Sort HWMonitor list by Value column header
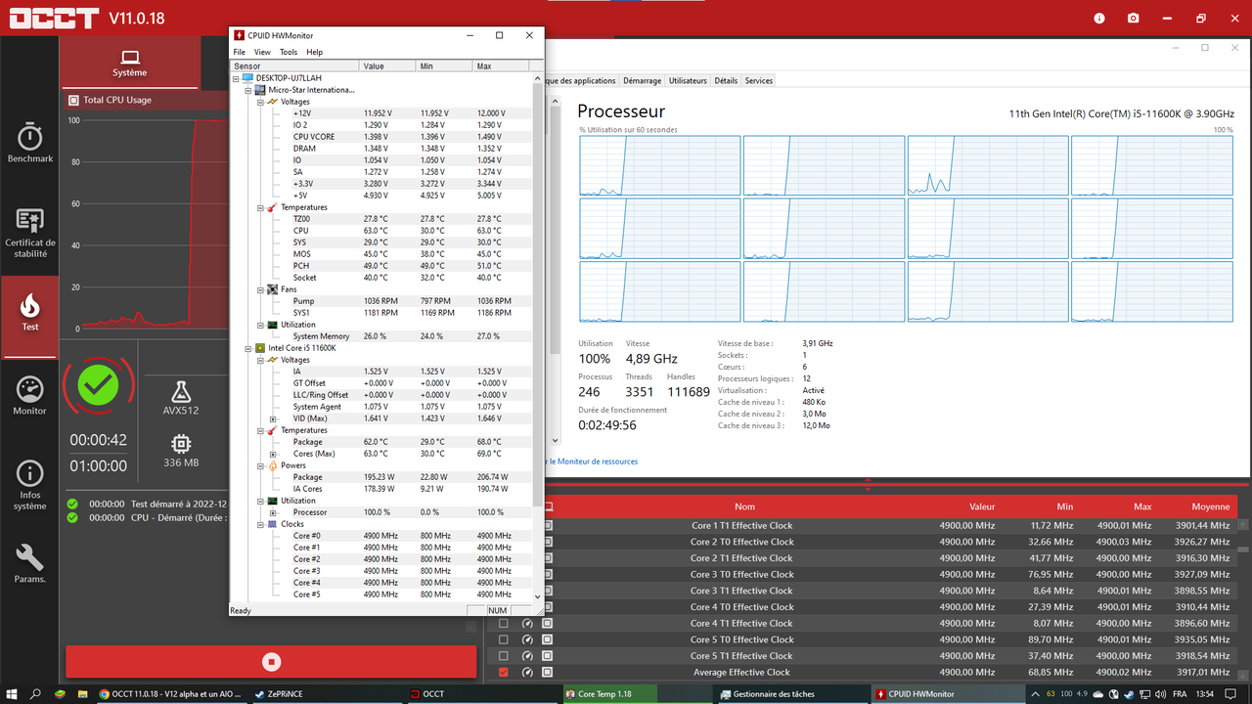Screen dimensions: 1252x704 tap(388, 66)
